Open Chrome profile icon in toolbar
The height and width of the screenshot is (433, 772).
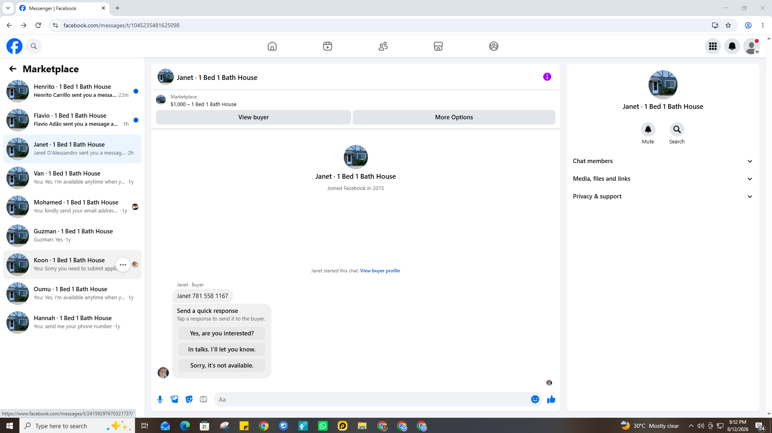748,25
